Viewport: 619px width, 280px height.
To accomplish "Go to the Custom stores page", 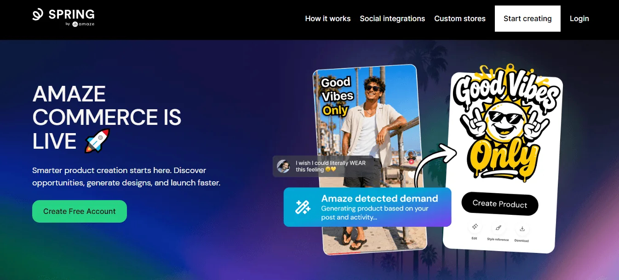I will (460, 19).
